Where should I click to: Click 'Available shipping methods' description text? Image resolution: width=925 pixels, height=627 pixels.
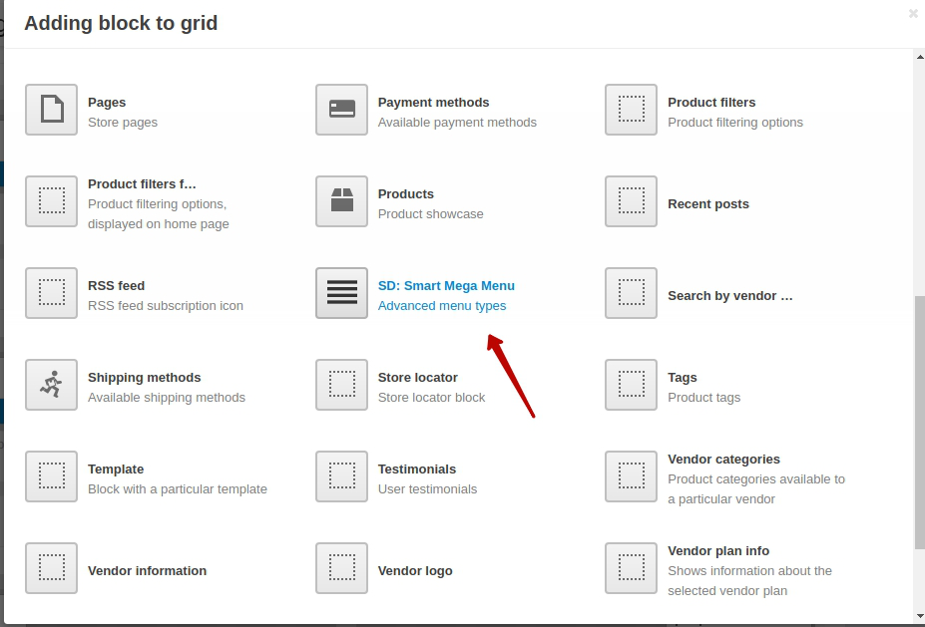(167, 398)
